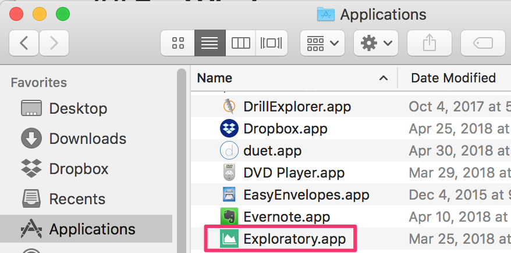The height and width of the screenshot is (253, 511).
Task: Click the Mar 25, 2018 date cell
Action: pyautogui.click(x=460, y=239)
